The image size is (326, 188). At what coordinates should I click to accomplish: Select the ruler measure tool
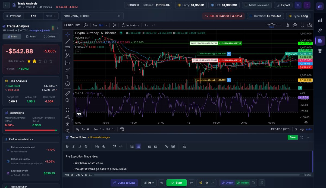tap(68, 93)
